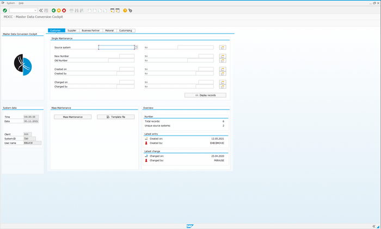Click the Create New Session icon
The height and width of the screenshot is (229, 381).
click(112, 10)
